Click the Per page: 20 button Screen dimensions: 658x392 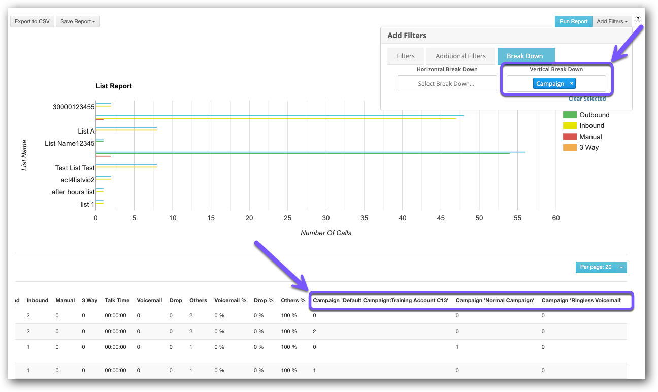point(595,267)
